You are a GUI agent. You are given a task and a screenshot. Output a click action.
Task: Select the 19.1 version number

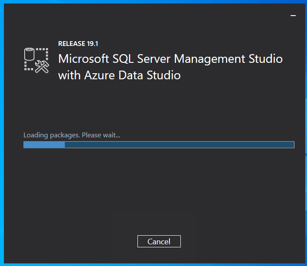92,44
